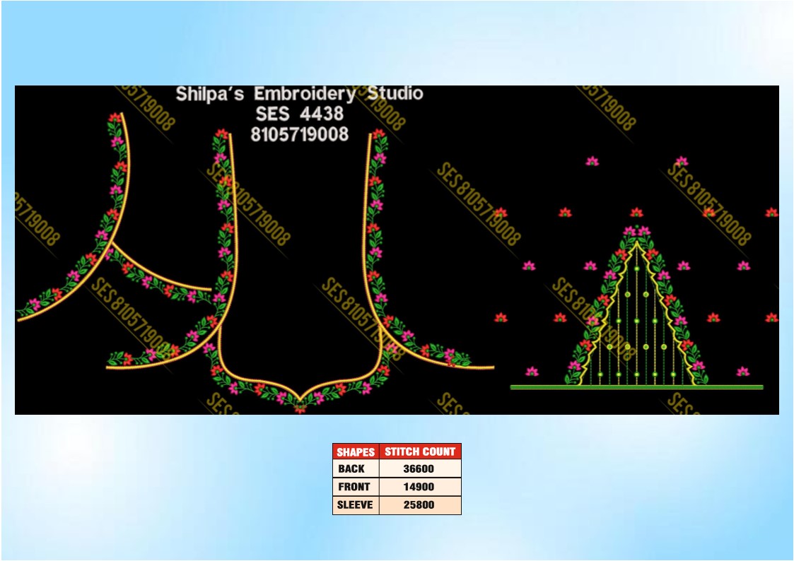This screenshot has width=794, height=561.
Task: Click the SLEEVE stitch count 25800
Action: coord(420,505)
